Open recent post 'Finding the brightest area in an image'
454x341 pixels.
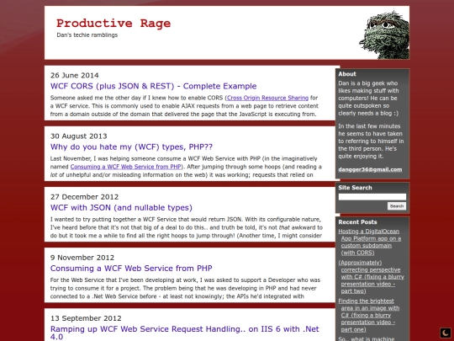pos(369,315)
